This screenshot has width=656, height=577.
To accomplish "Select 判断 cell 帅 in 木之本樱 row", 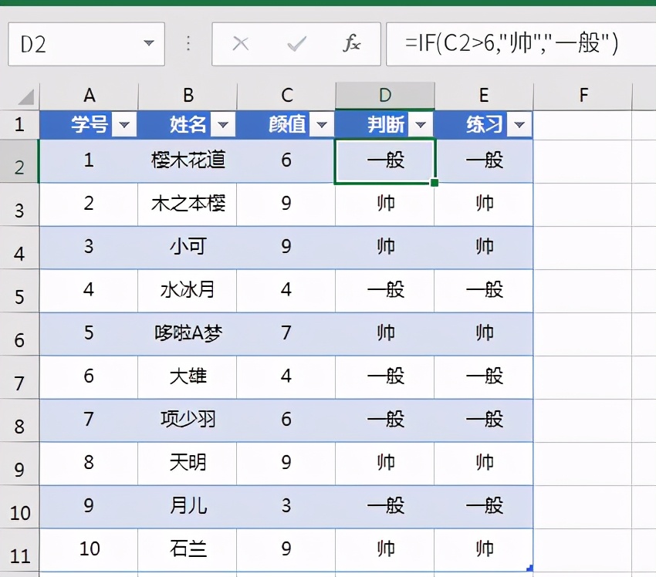I will 385,204.
